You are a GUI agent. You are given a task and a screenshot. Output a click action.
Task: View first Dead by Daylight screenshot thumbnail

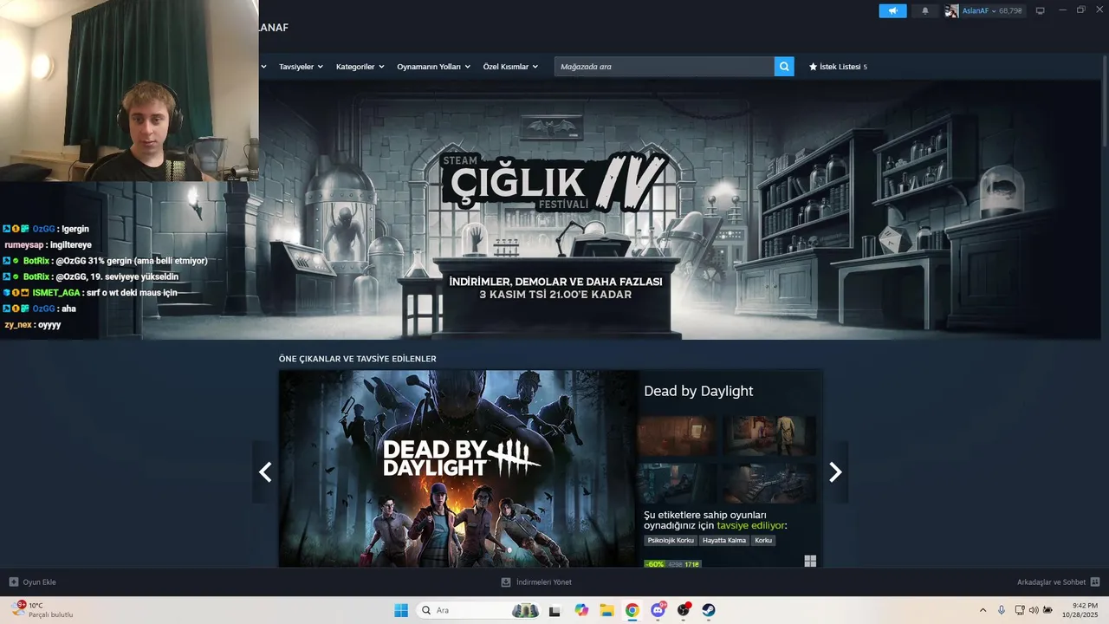click(677, 436)
